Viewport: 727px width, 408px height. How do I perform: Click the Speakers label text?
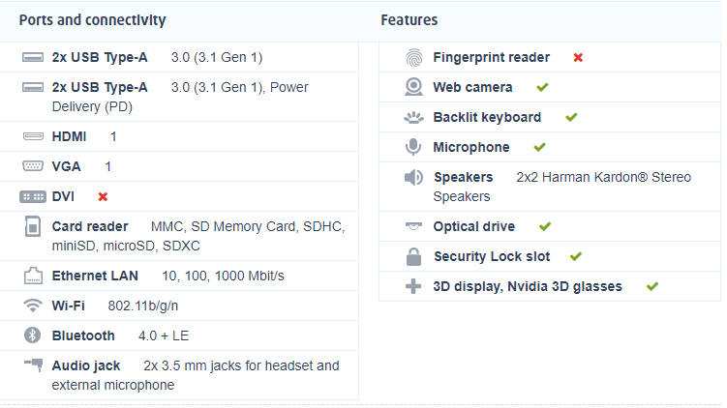(x=463, y=177)
